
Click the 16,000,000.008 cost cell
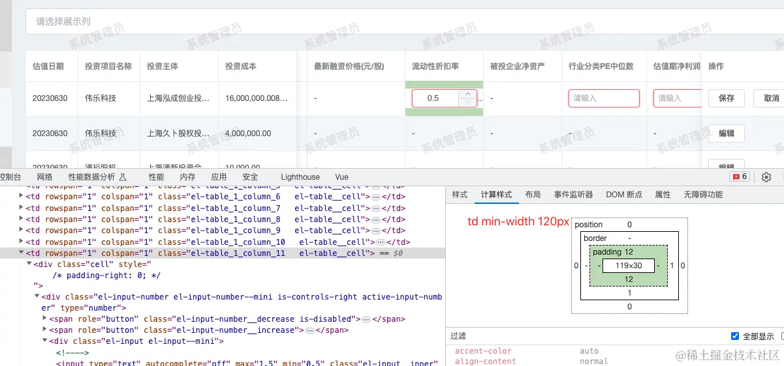[257, 98]
